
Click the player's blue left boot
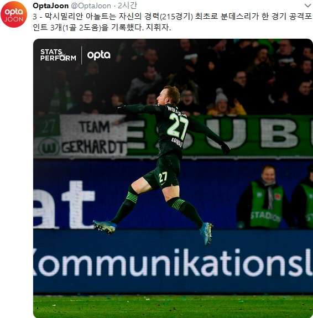point(105,226)
